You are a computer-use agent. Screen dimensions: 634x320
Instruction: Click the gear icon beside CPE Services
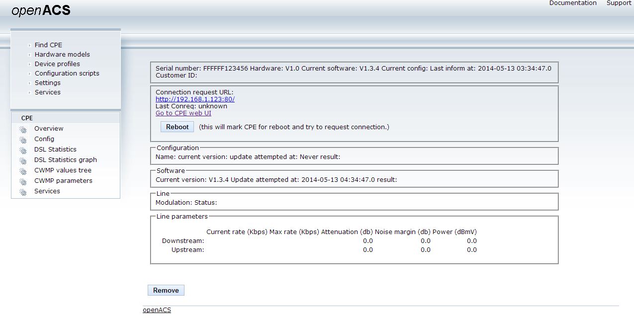coord(23,192)
